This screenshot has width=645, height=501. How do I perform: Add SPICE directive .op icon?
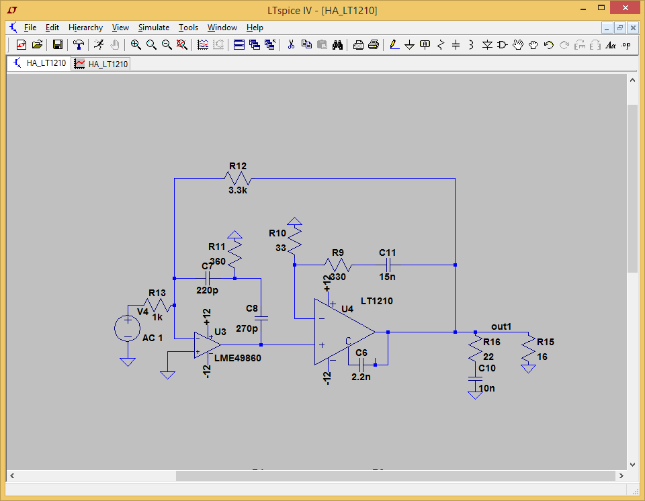[x=626, y=44]
